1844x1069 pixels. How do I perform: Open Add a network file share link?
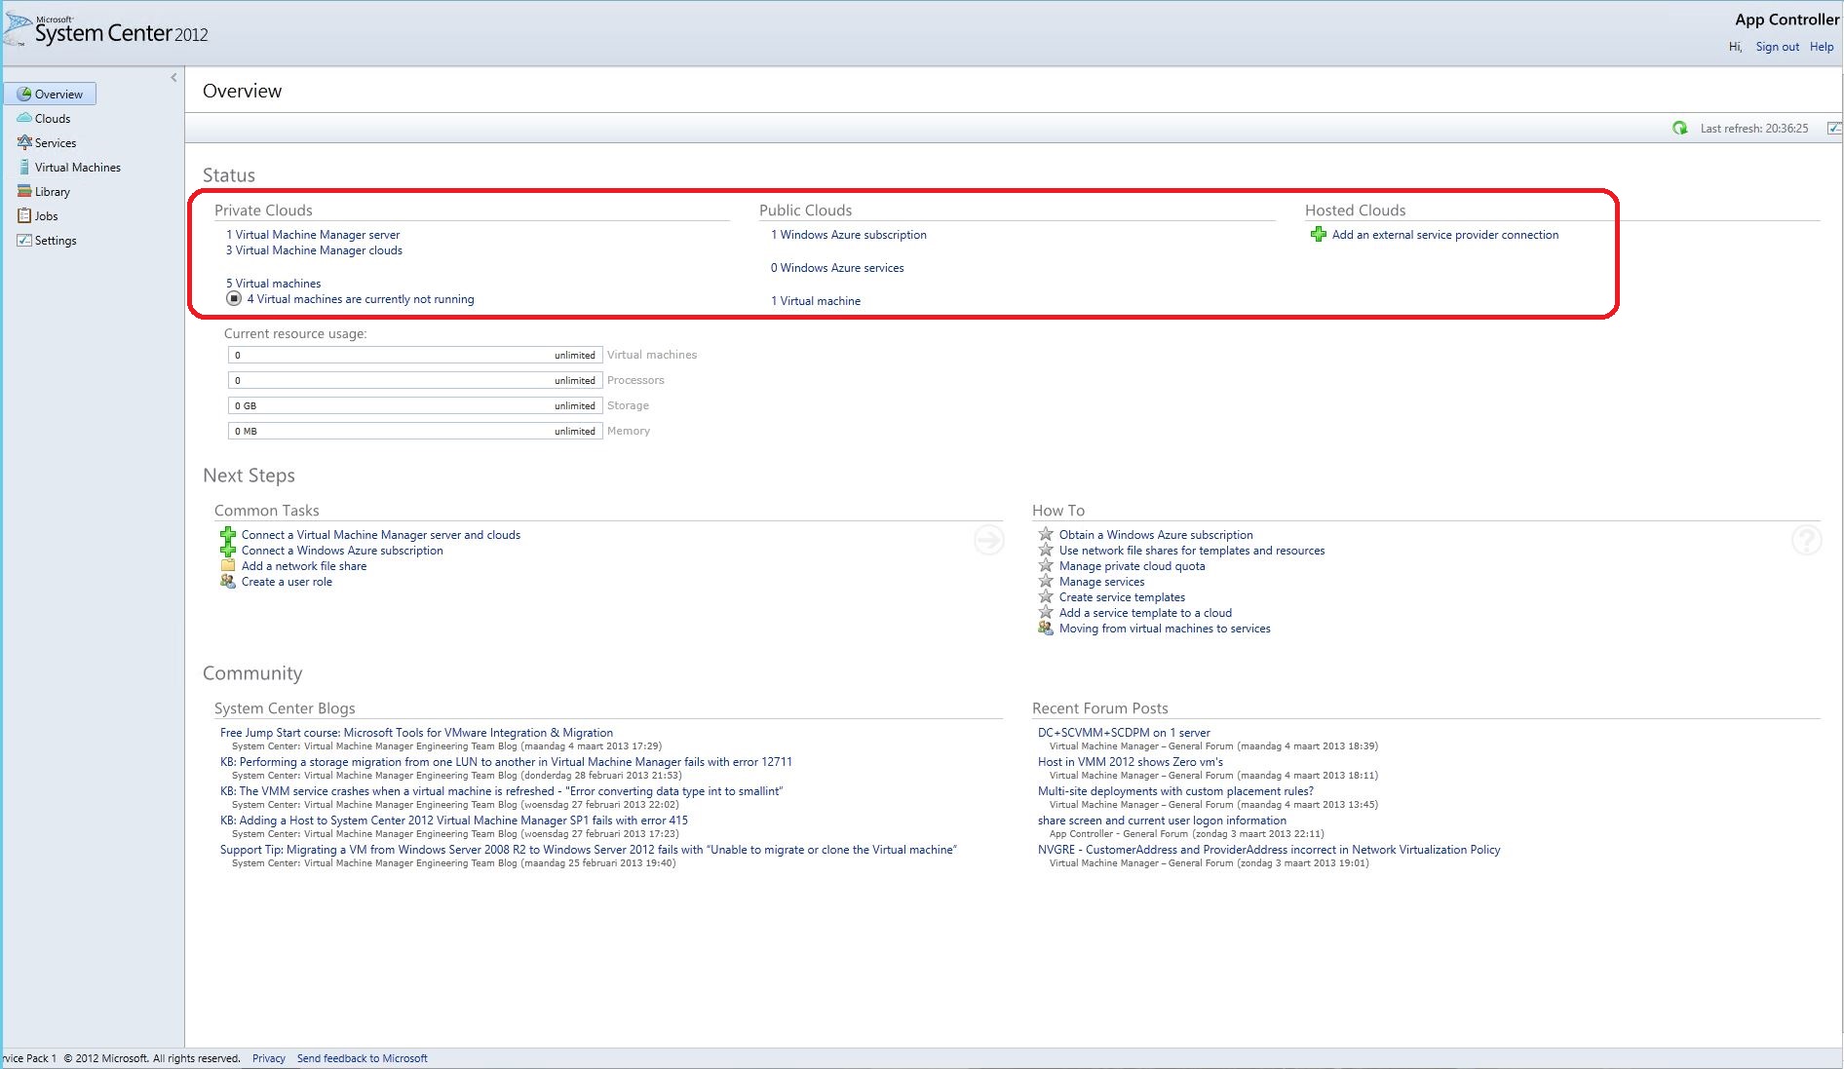[x=304, y=565]
